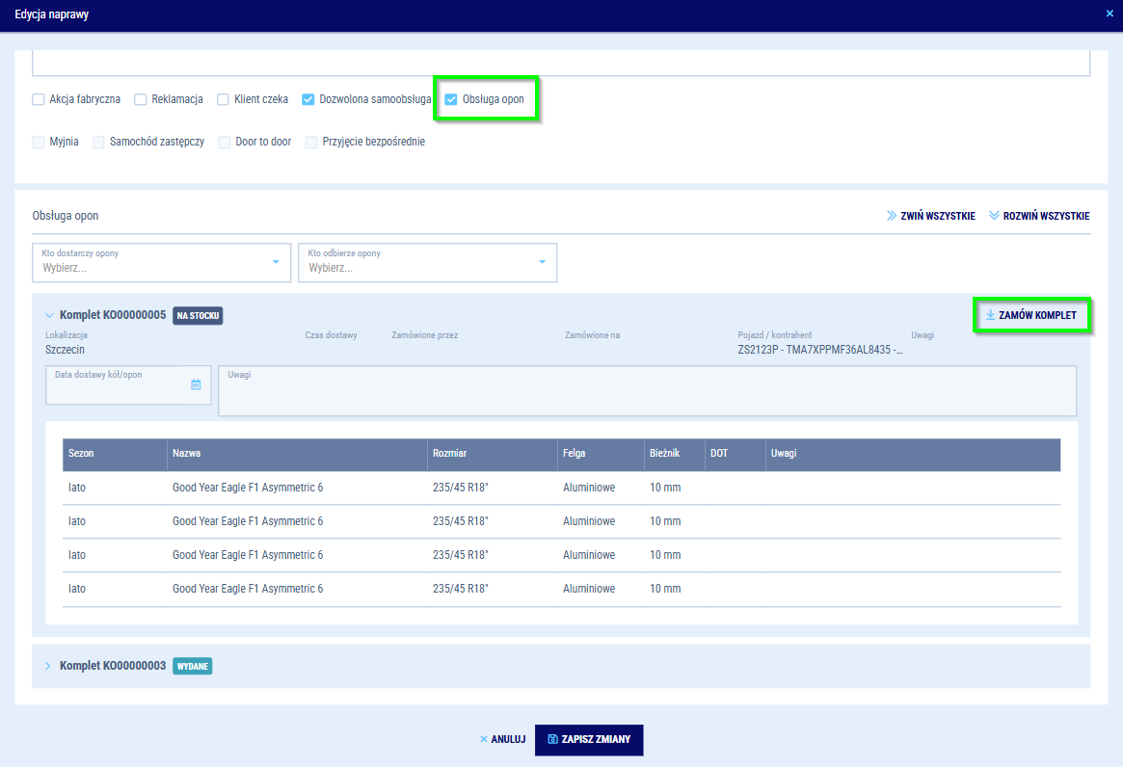Click the calendar icon in delivery date field
The height and width of the screenshot is (767, 1123).
196,384
